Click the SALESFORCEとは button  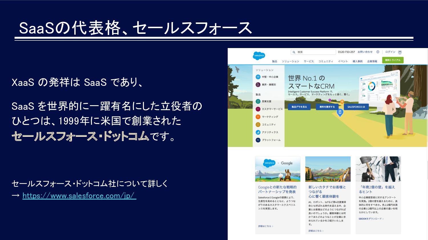[356, 107]
